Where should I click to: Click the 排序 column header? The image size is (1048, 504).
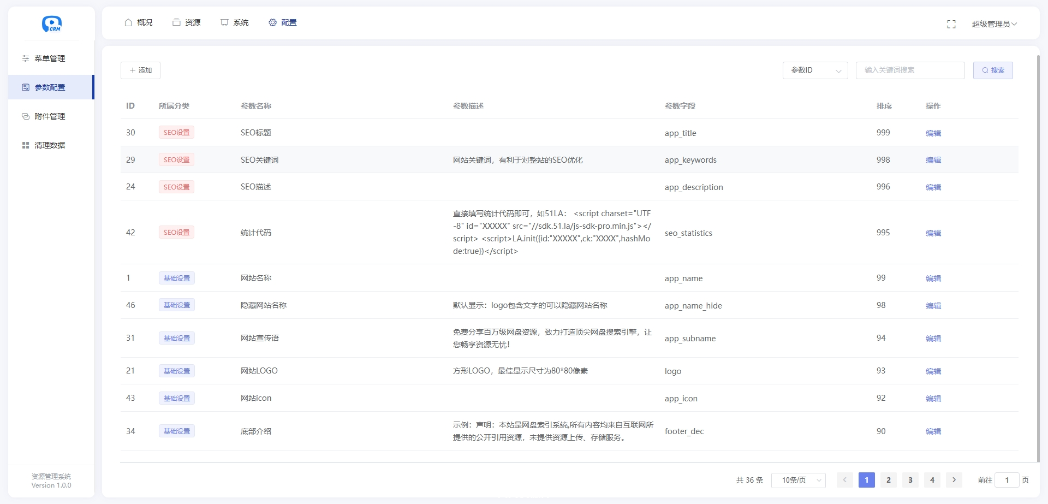tap(884, 106)
